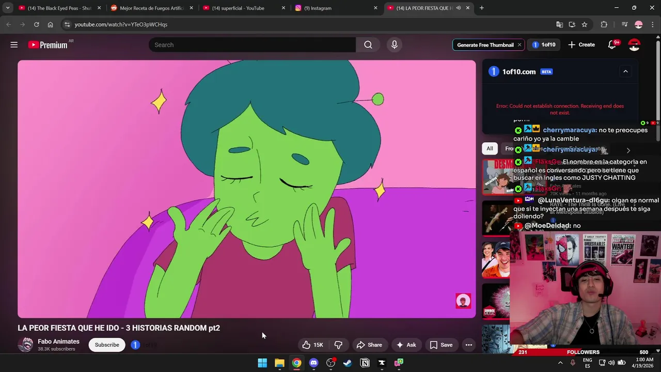This screenshot has height=372, width=661.
Task: Open OBS Studio from the taskbar
Action: click(330, 363)
